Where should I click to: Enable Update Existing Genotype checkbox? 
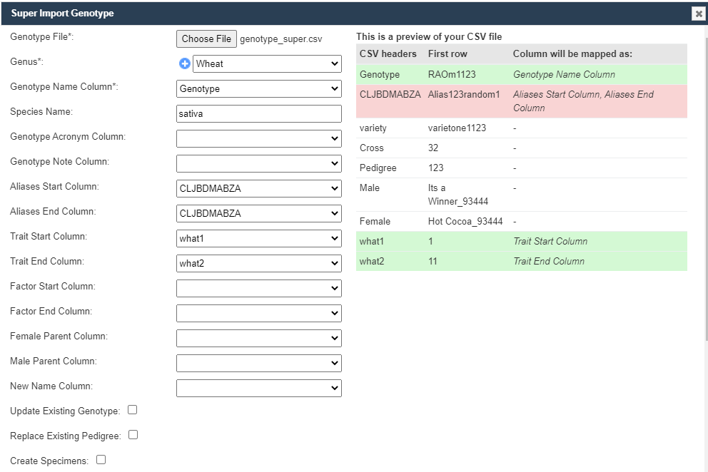pyautogui.click(x=132, y=410)
